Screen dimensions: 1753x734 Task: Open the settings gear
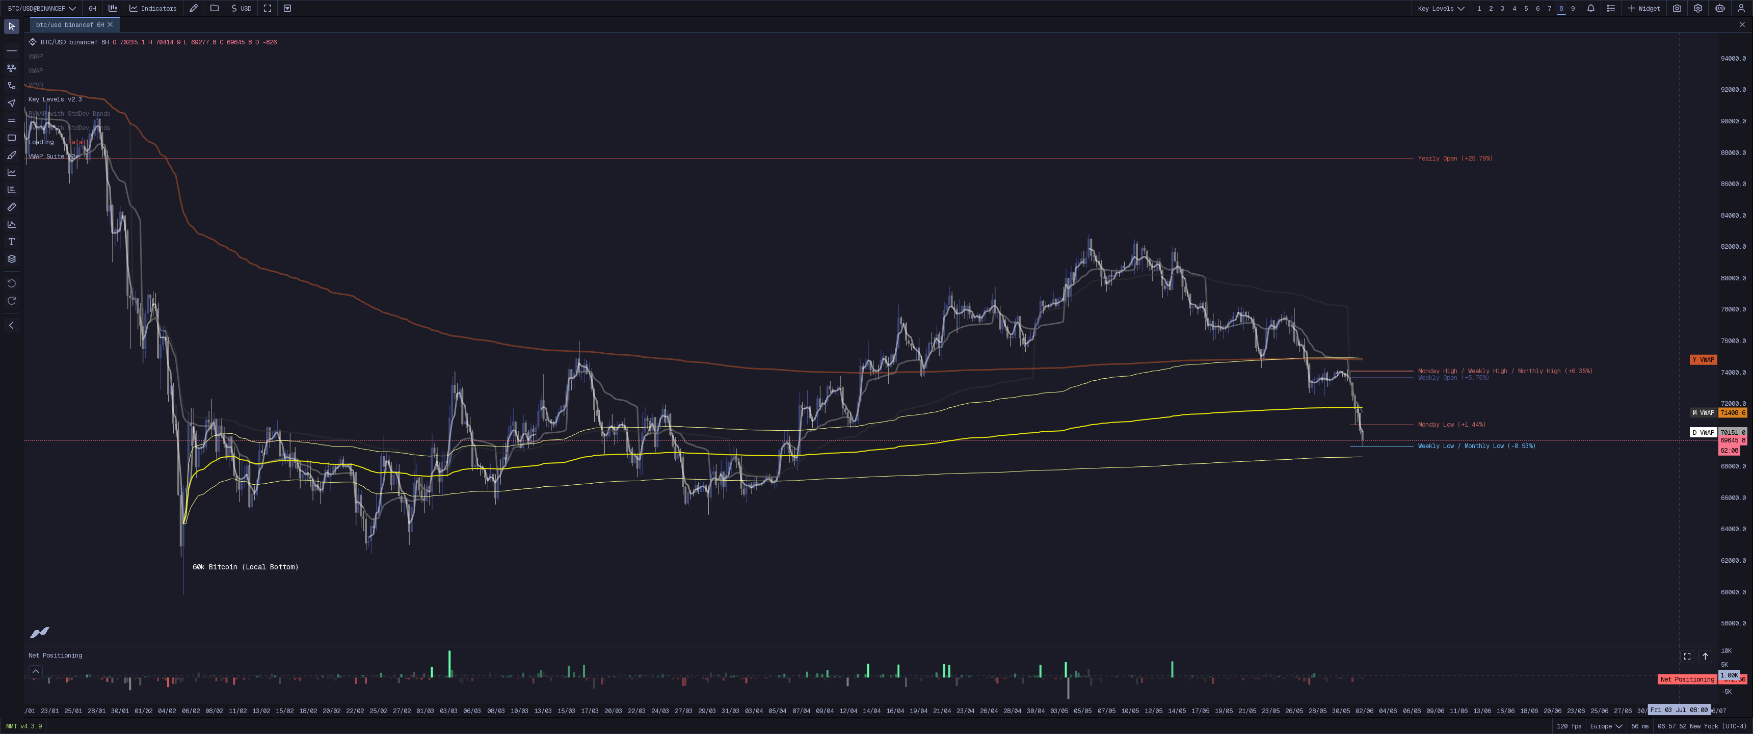(1698, 8)
